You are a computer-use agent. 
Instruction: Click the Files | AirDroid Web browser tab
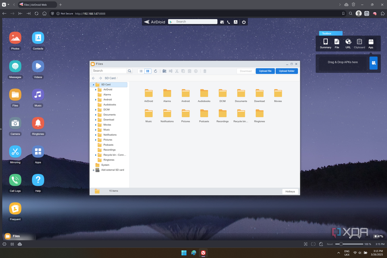pyautogui.click(x=37, y=5)
